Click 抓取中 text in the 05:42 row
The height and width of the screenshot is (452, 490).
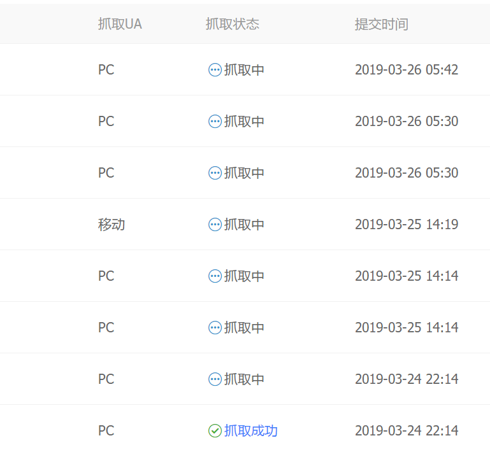coord(244,70)
